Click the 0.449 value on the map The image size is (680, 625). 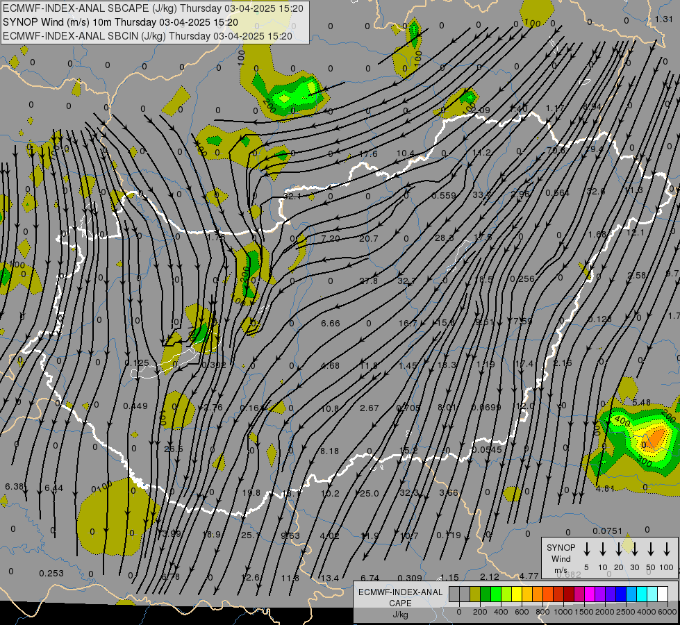[135, 406]
